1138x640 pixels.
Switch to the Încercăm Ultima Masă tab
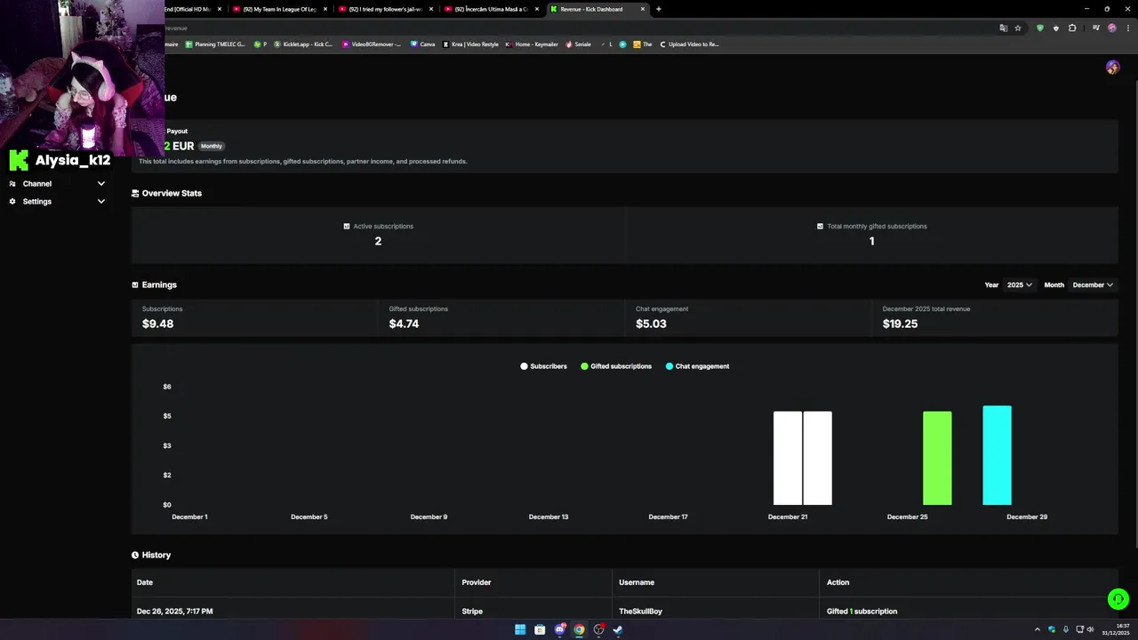coord(491,9)
